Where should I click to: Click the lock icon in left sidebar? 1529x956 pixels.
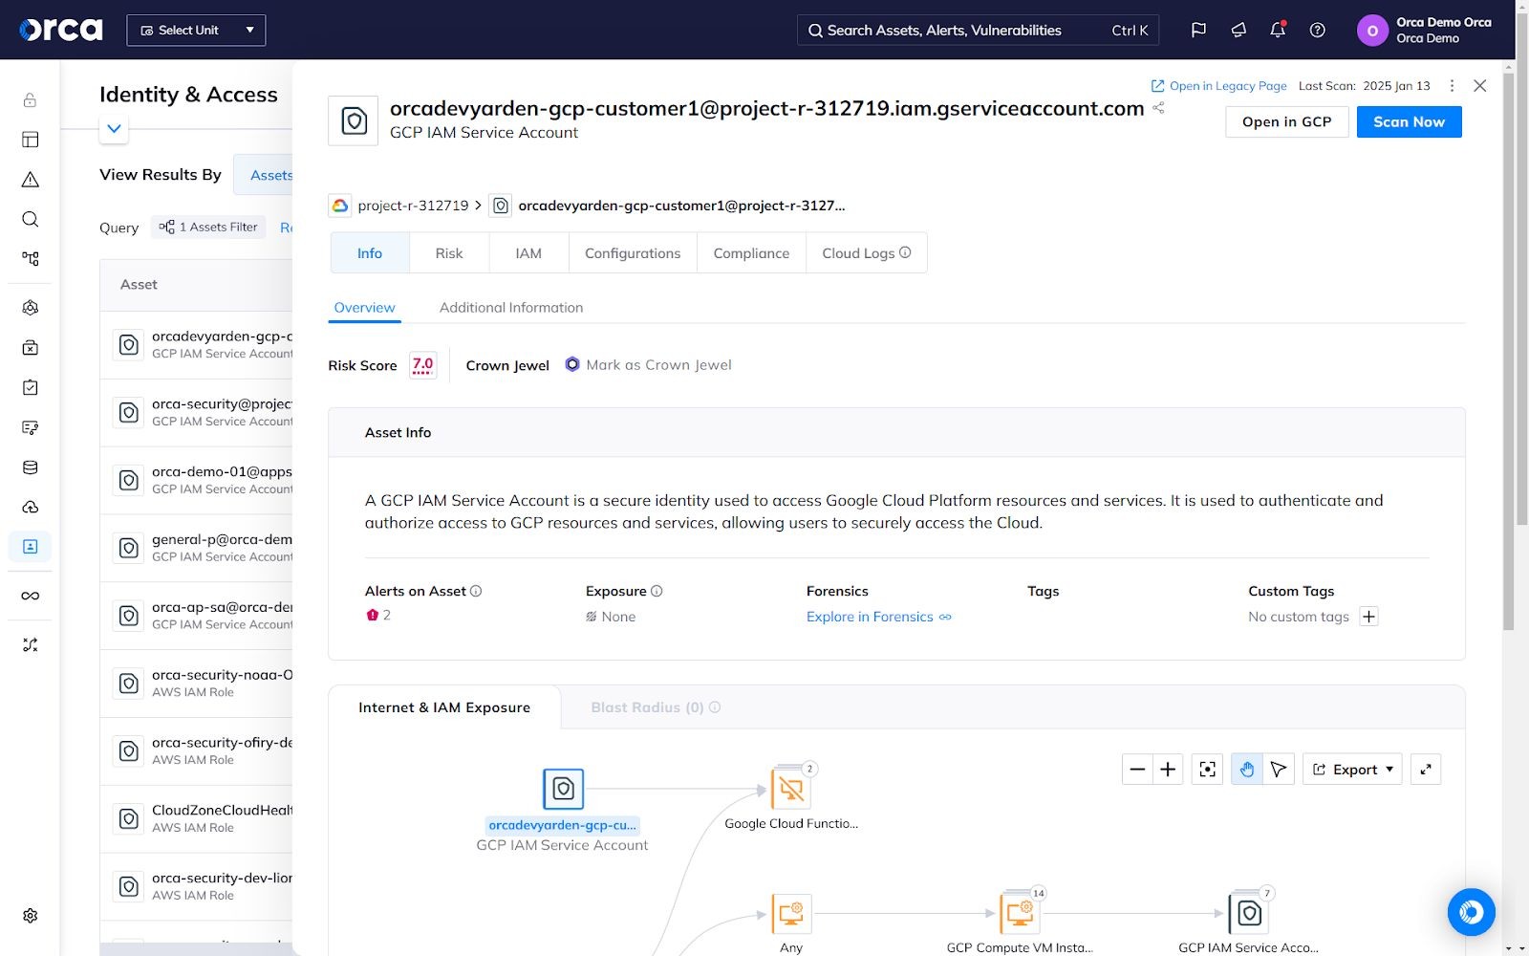click(30, 99)
